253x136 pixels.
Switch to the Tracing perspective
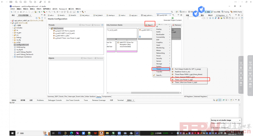(x=225, y=12)
